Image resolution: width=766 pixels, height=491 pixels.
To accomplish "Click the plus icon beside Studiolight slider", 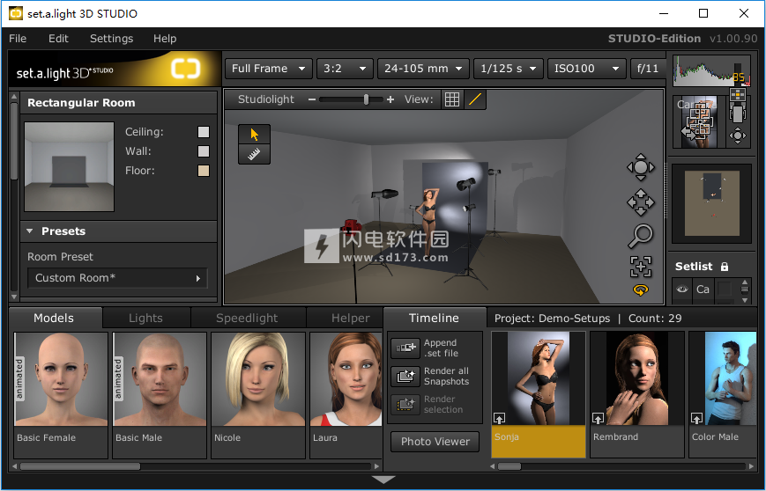I will (390, 99).
